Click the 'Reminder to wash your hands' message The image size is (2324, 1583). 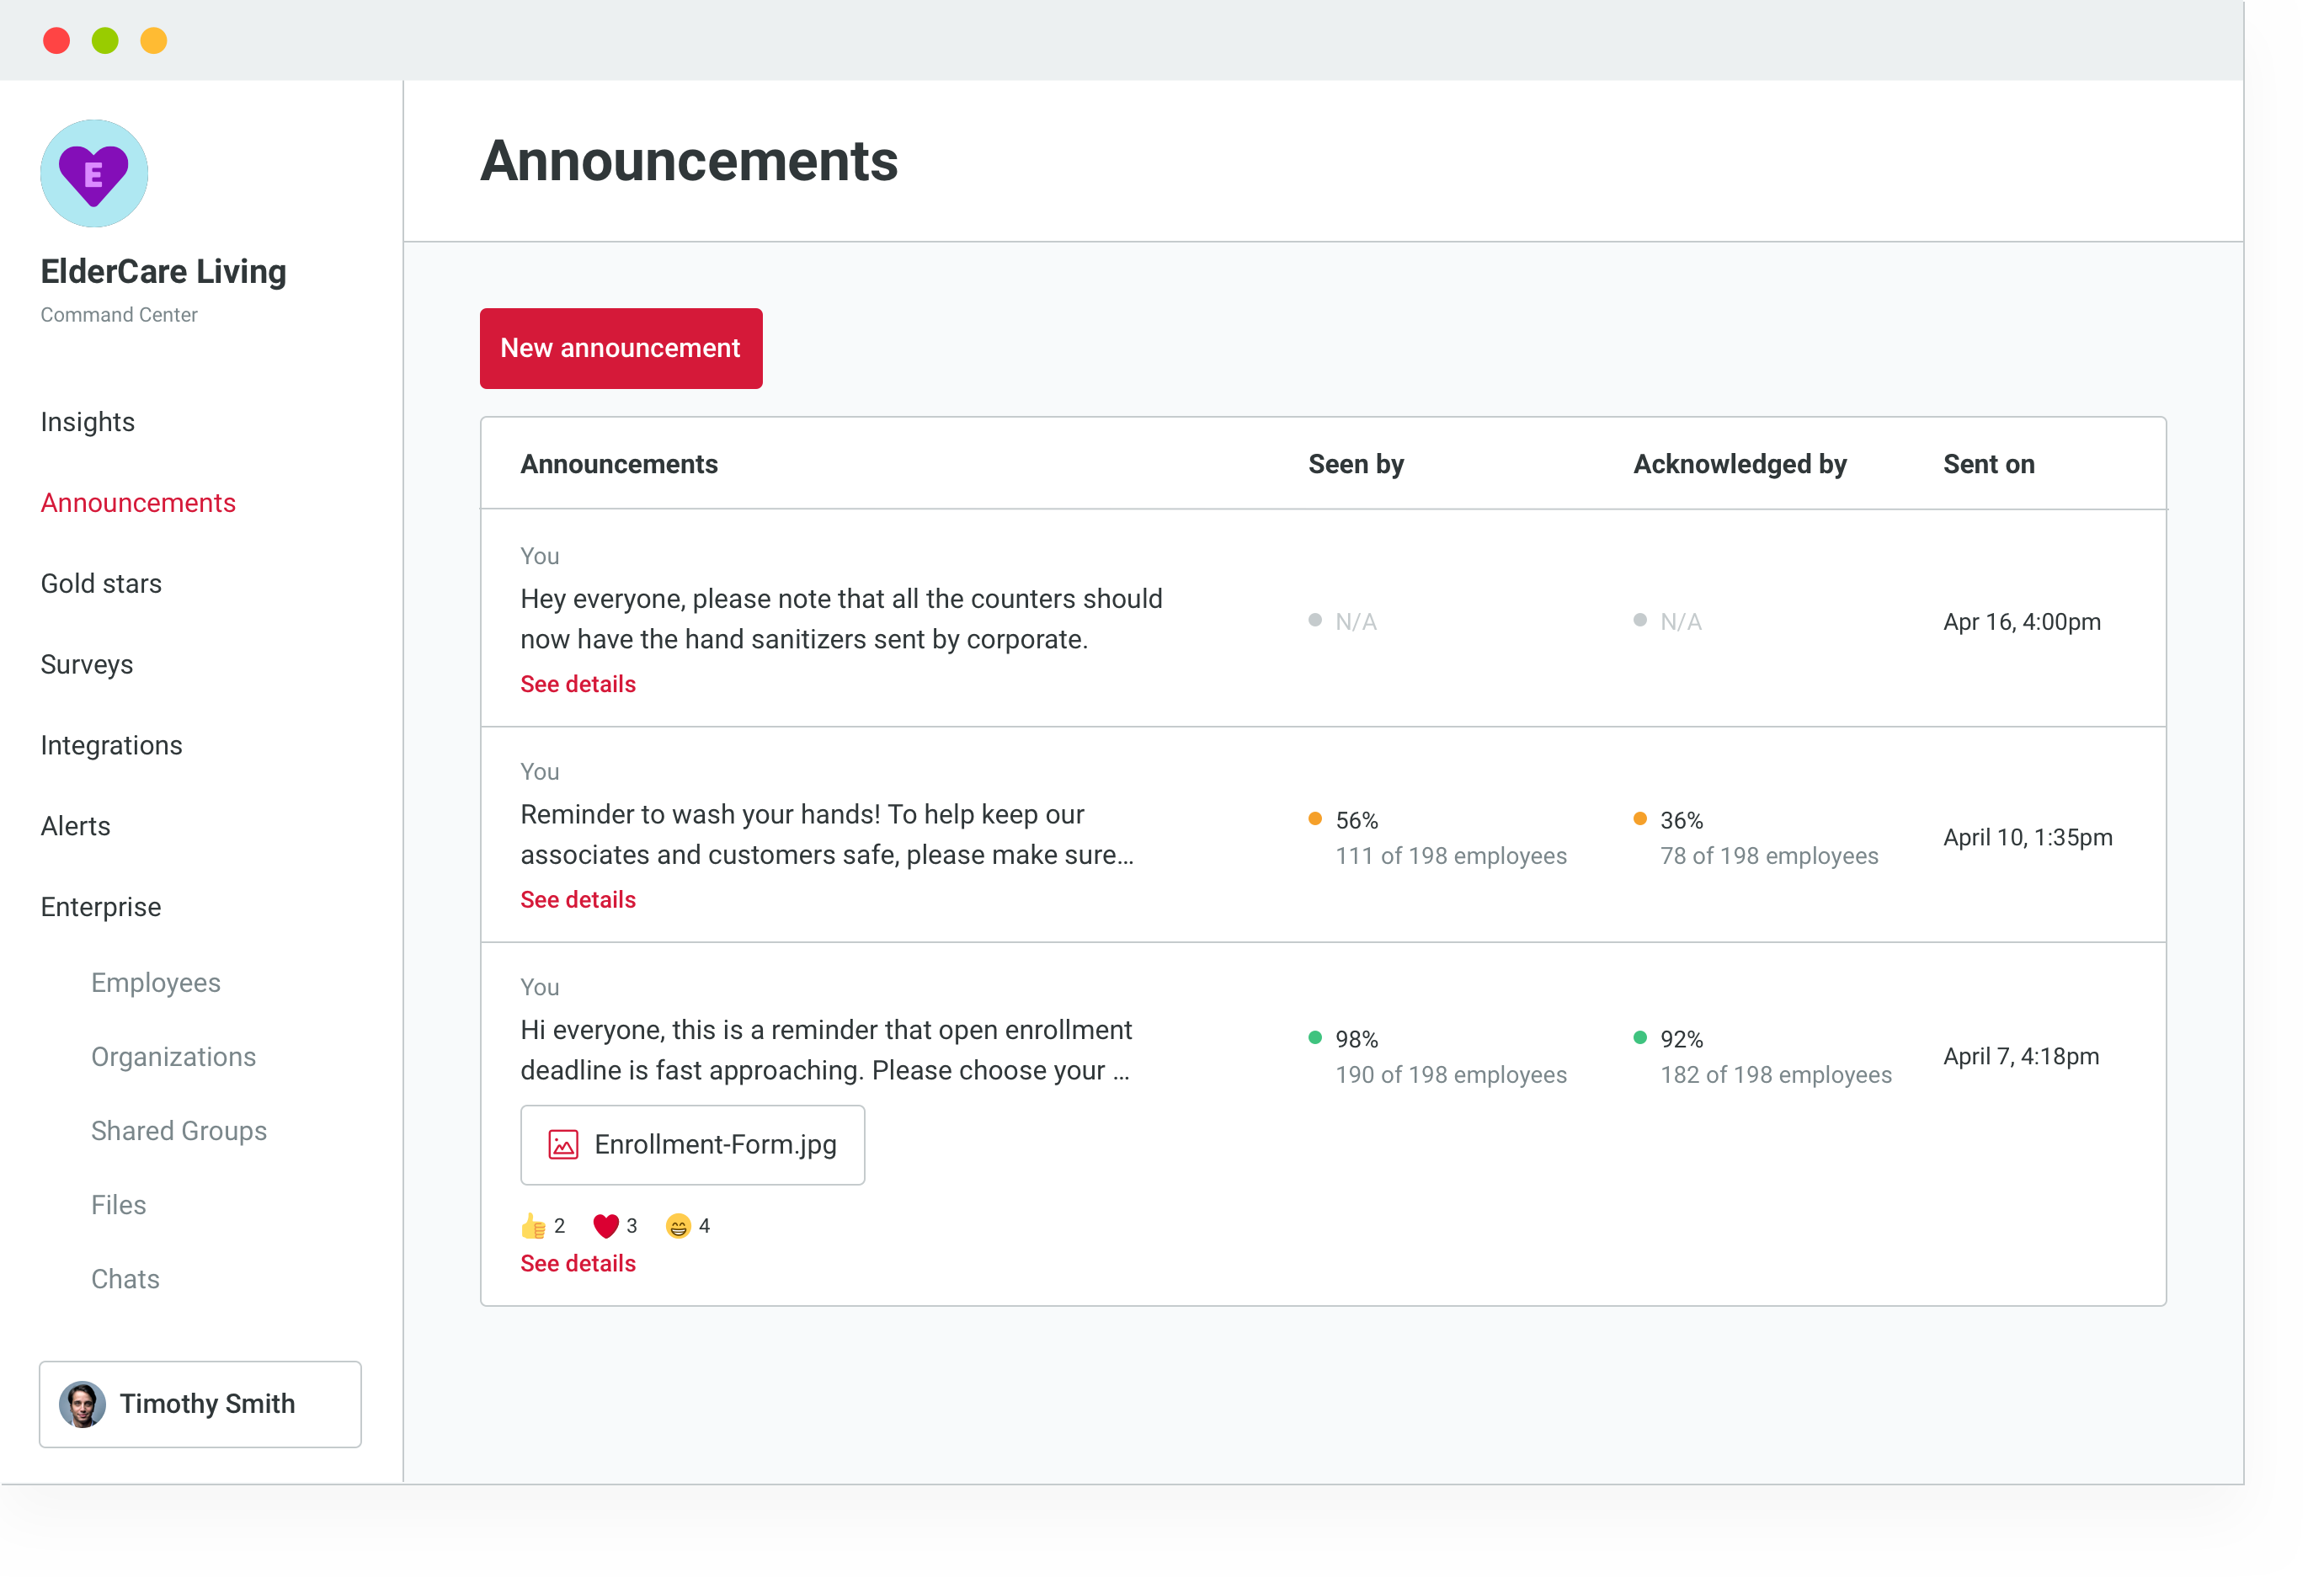coord(828,835)
